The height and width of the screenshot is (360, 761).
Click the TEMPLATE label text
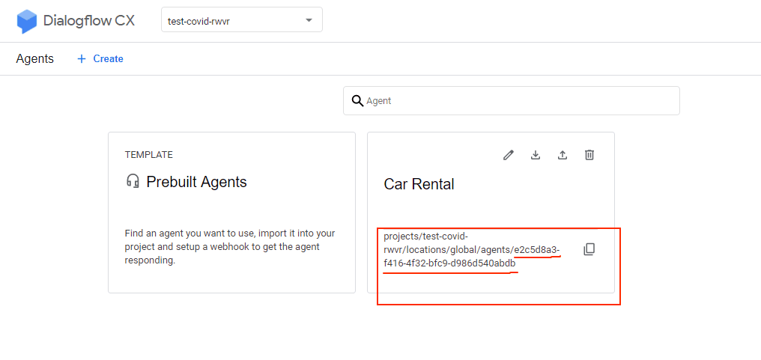(148, 155)
